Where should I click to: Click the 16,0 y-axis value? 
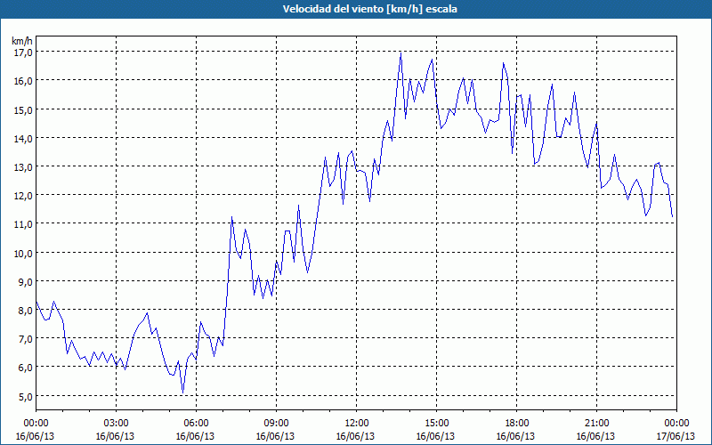click(x=22, y=81)
